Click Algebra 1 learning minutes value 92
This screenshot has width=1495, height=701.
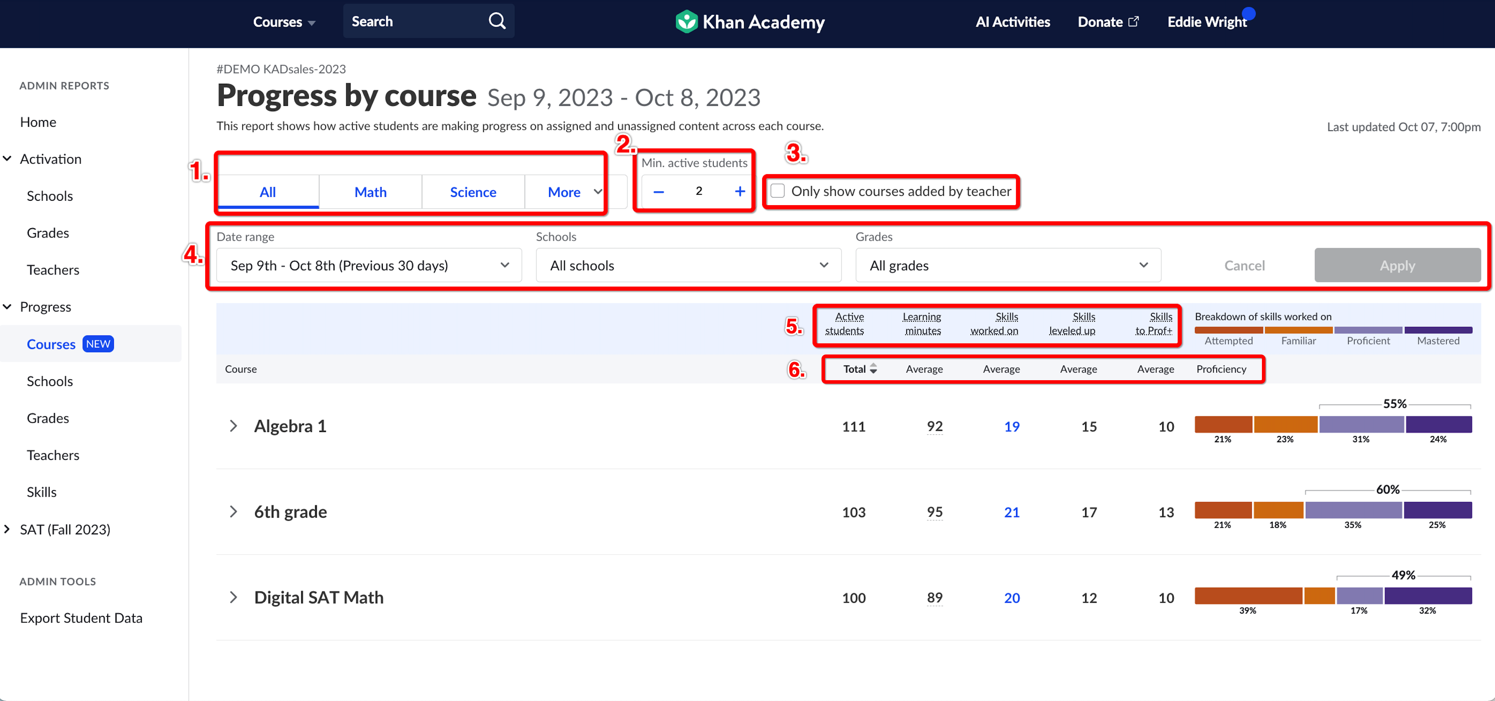(x=934, y=427)
